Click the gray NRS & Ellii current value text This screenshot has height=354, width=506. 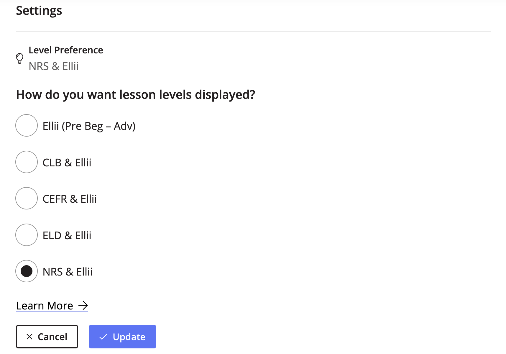[x=54, y=66]
